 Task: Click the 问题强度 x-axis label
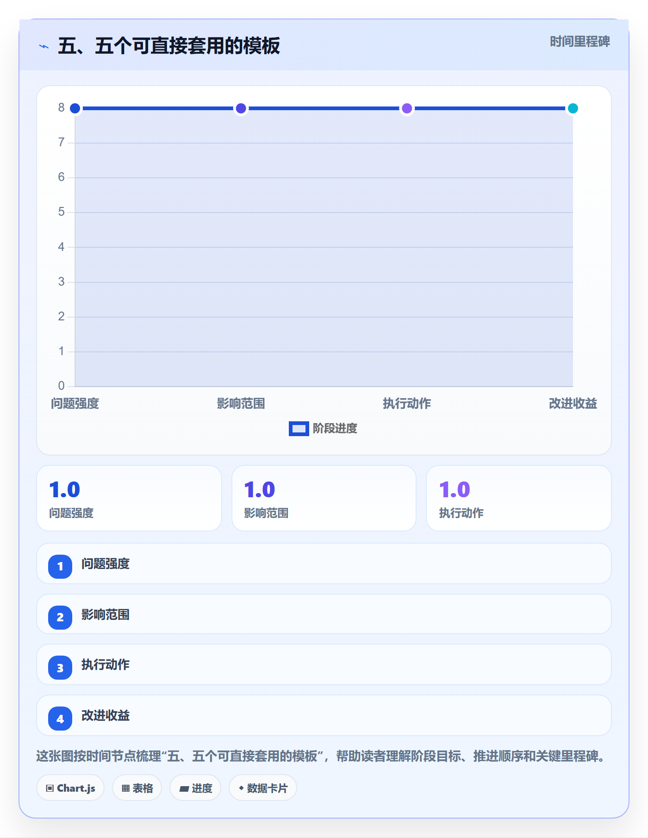(x=75, y=404)
